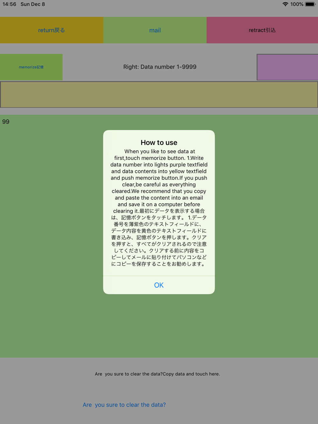This screenshot has width=318, height=424.
Task: Focus the yellow data contents text field
Action: pos(159,95)
